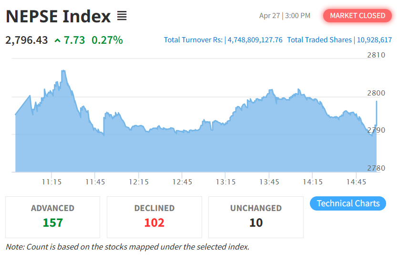The height and width of the screenshot is (260, 399).
Task: Click the 11:45 time label on chart axis
Action: [x=95, y=182]
